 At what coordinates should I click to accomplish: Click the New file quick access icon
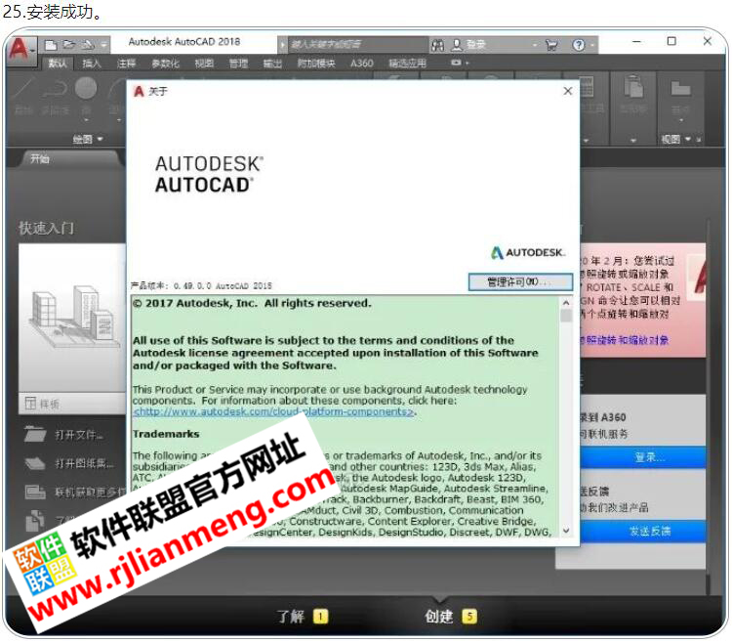51,44
